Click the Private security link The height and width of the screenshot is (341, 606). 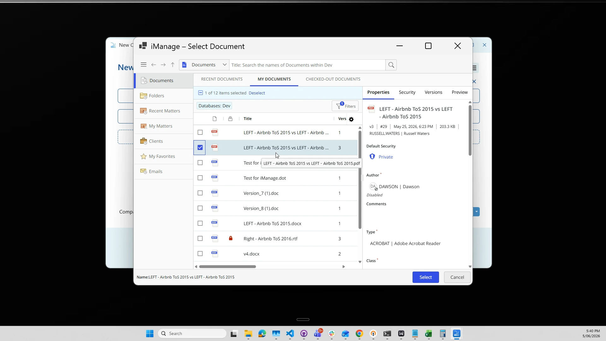(386, 157)
